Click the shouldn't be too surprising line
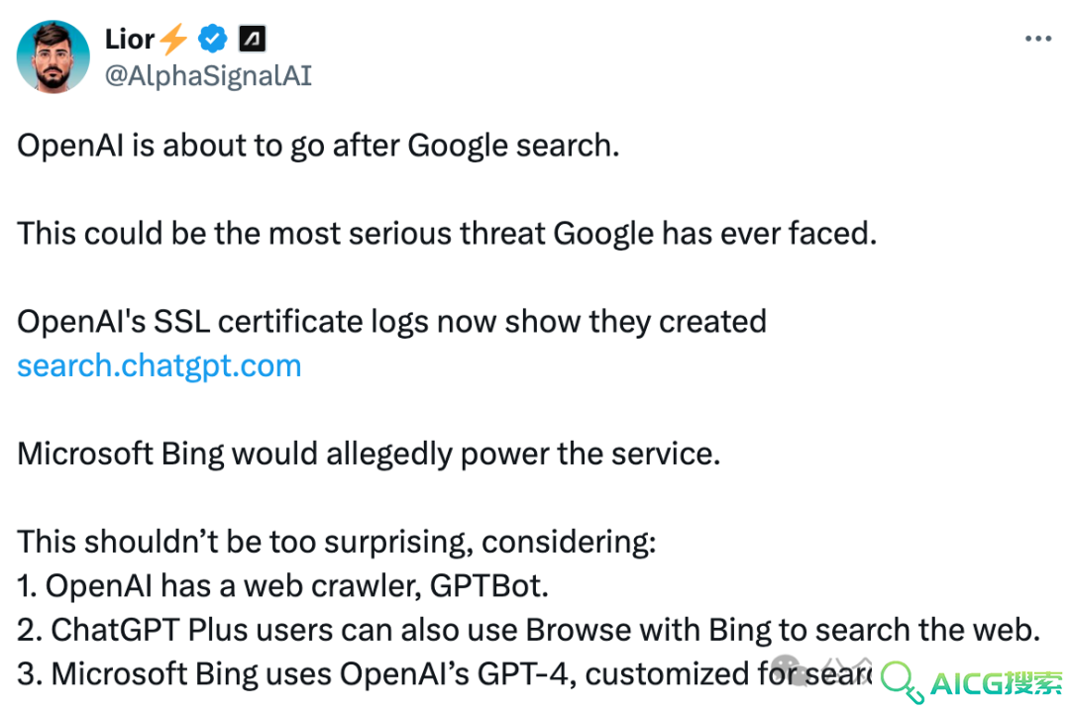Viewport: 1070px width, 714px height. tap(337, 542)
